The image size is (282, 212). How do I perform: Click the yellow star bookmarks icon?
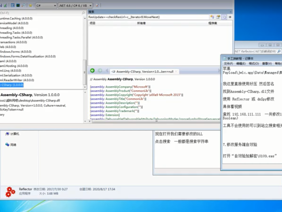click(x=30, y=6)
